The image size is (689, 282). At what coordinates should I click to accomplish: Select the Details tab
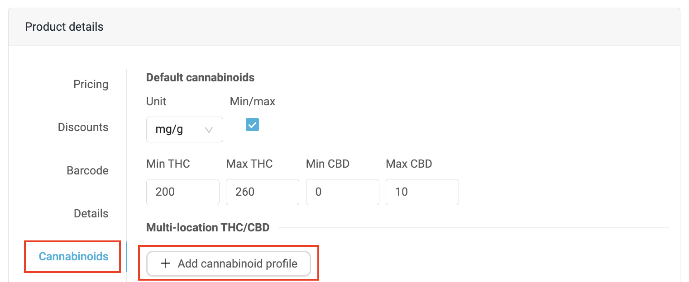pyautogui.click(x=91, y=214)
